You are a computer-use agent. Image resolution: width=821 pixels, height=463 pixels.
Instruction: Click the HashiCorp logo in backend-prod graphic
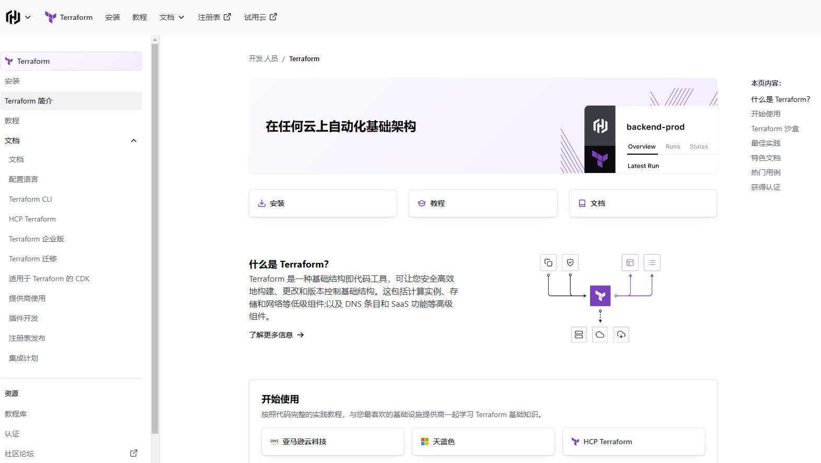(x=600, y=125)
